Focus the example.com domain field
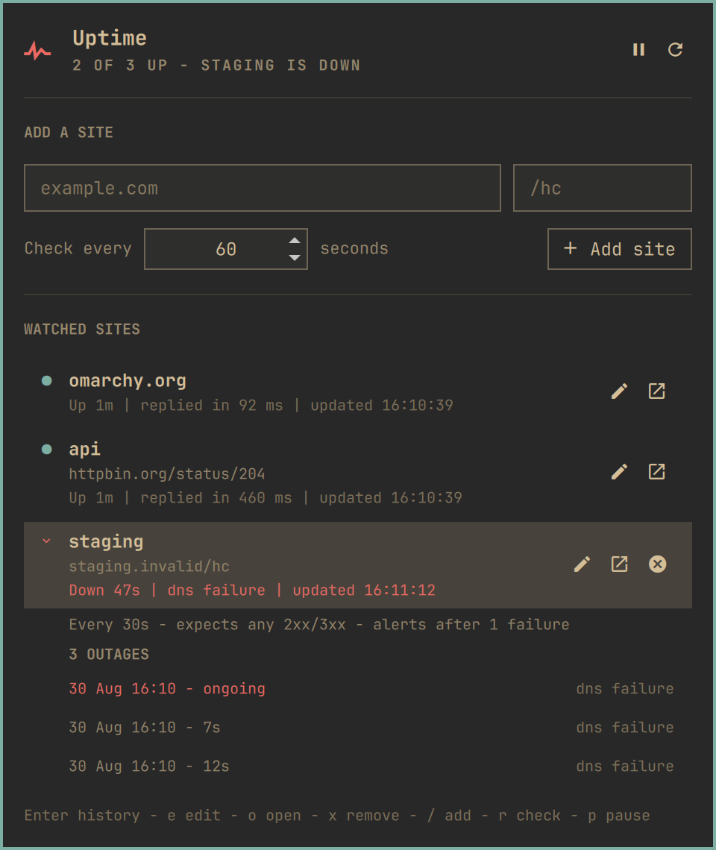Image resolution: width=716 pixels, height=850 pixels. pos(262,188)
